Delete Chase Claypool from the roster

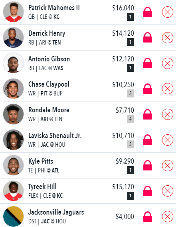coord(168,89)
